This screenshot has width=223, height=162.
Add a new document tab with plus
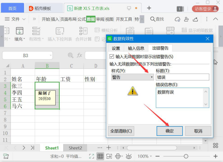(x=149, y=8)
